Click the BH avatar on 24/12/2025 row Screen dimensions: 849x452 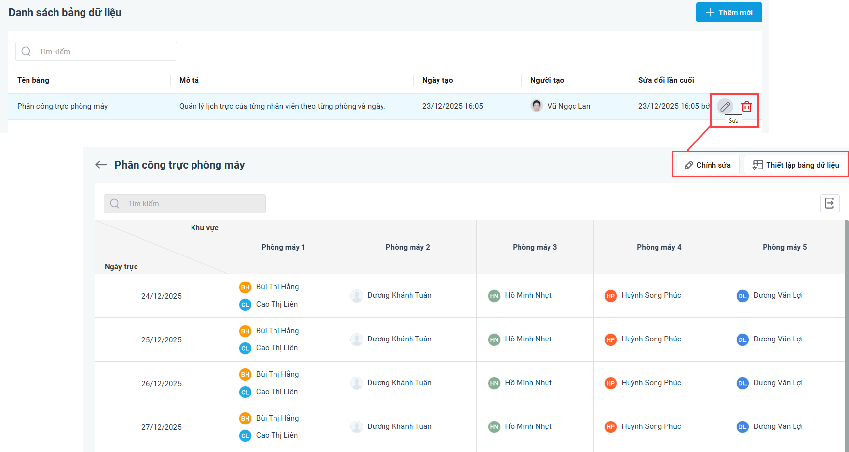[245, 287]
